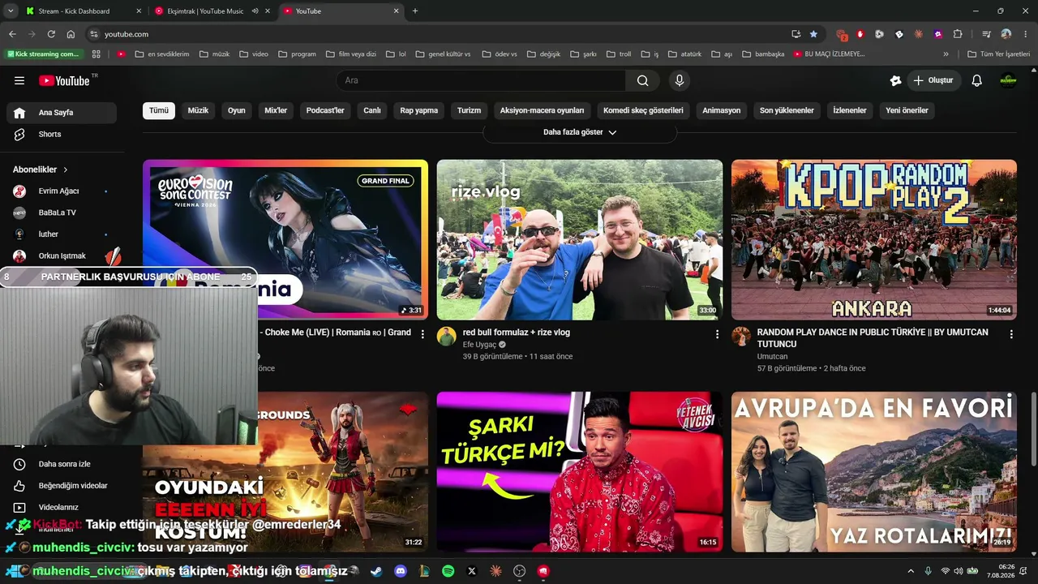Select the Canlı filter chip
The width and height of the screenshot is (1038, 584).
click(372, 110)
